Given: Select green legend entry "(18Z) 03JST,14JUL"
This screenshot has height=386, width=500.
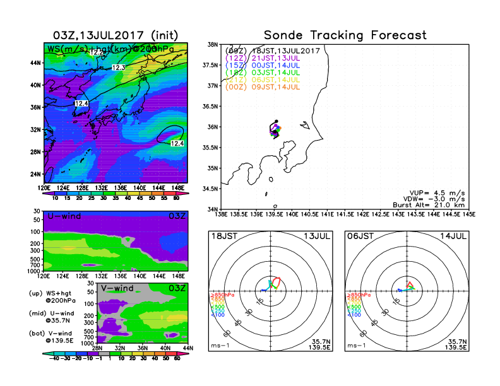Looking at the screenshot, I should pos(263,73).
